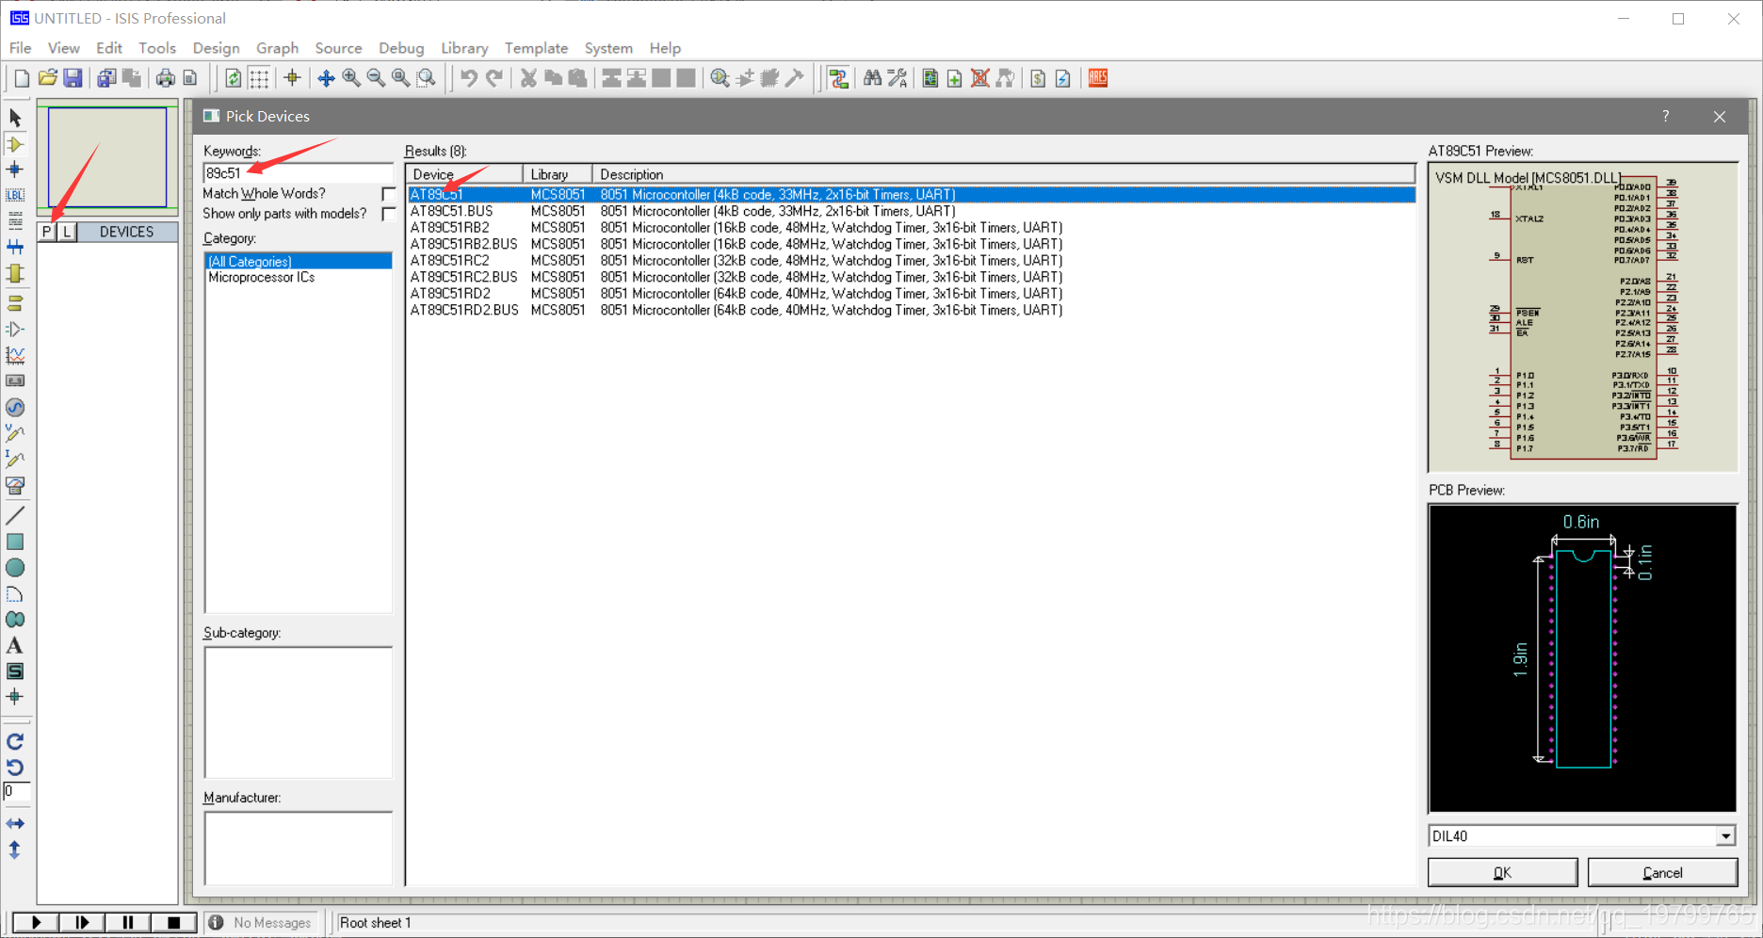Image resolution: width=1763 pixels, height=938 pixels.
Task: Choose the 2D text 'A' tool
Action: click(x=15, y=646)
